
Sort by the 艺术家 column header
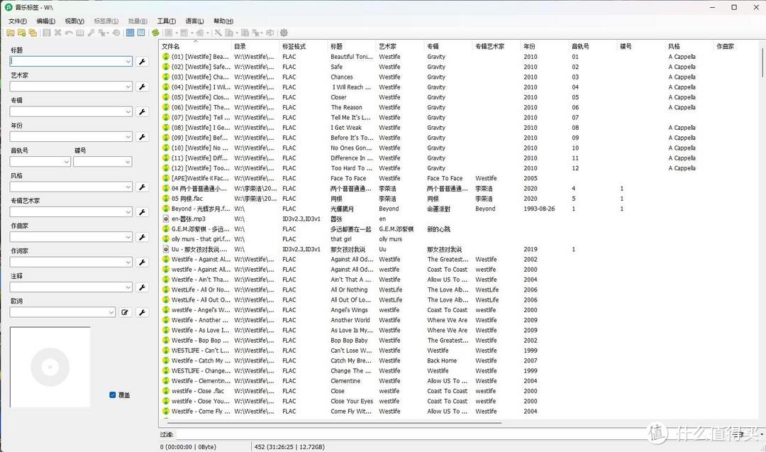[x=388, y=46]
